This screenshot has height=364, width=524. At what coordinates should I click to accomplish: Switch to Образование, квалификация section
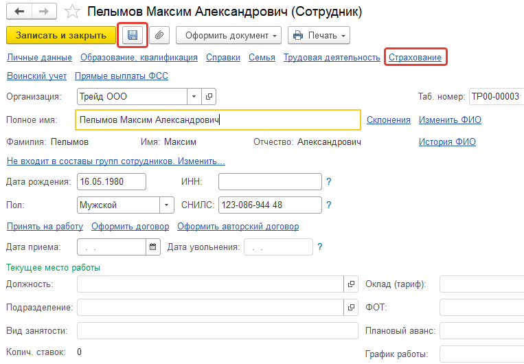(x=139, y=58)
